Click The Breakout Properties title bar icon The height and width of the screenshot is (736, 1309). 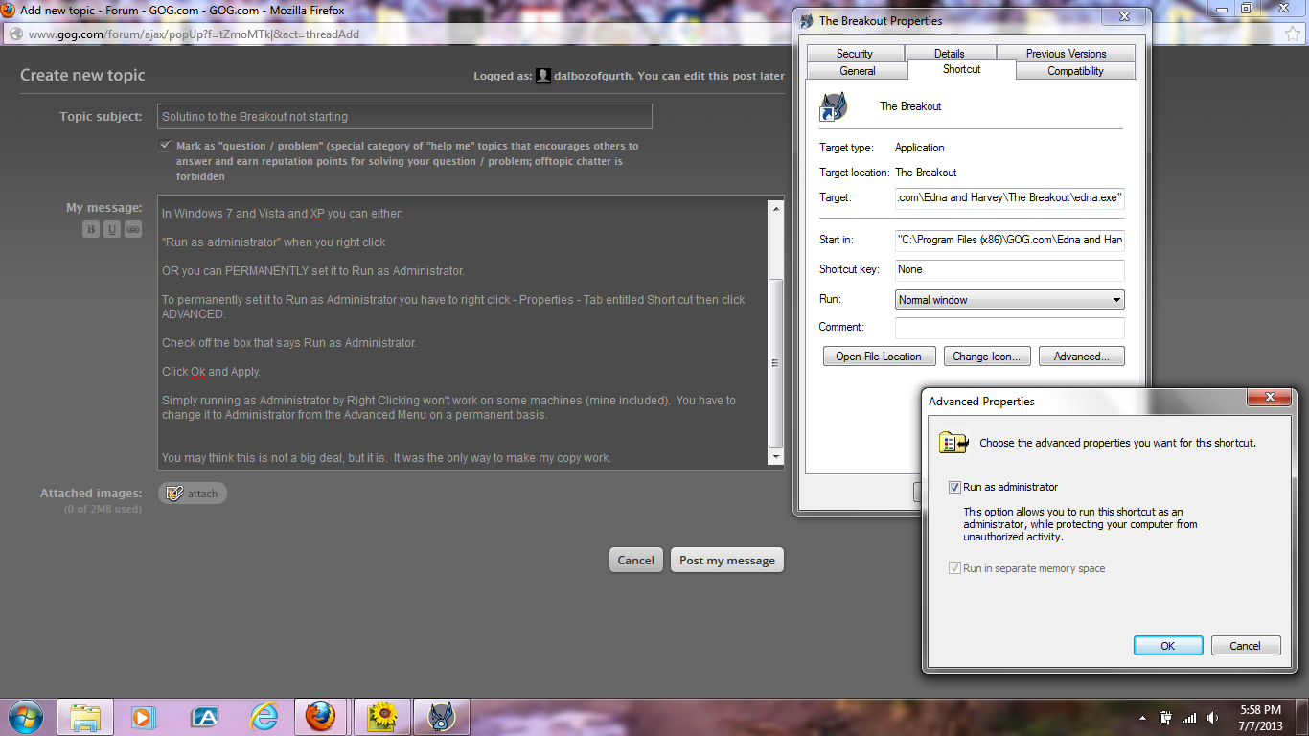coord(806,20)
